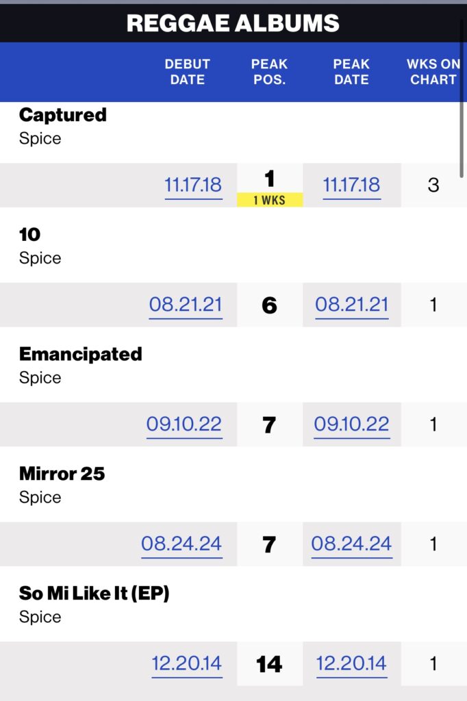Click the Emancipated album title
Image resolution: width=467 pixels, height=701 pixels.
pos(81,354)
